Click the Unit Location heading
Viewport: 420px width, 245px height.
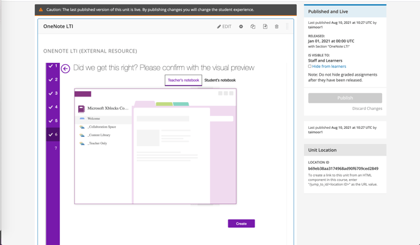tap(322, 150)
